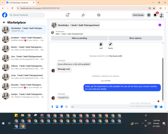Click More options button
Screen dimensions: 168x134
135,38
